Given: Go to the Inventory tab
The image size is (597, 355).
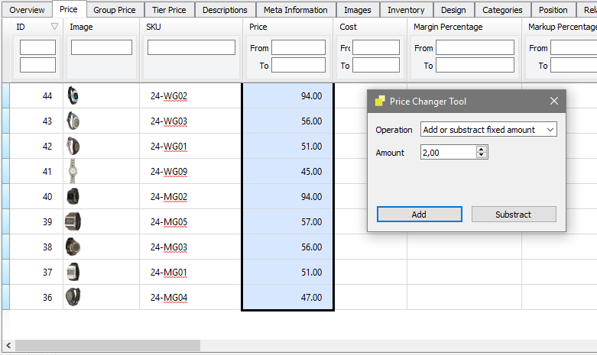Looking at the screenshot, I should 406,10.
